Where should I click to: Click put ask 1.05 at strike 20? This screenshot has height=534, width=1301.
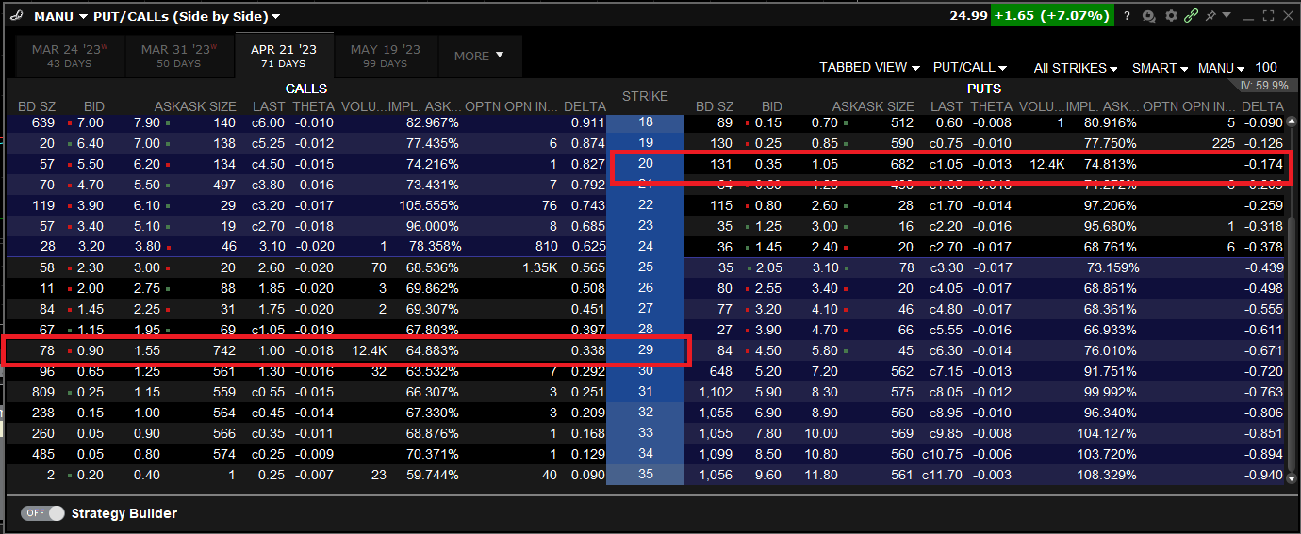pos(824,163)
